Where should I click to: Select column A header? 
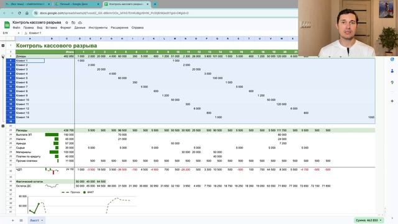30,39
